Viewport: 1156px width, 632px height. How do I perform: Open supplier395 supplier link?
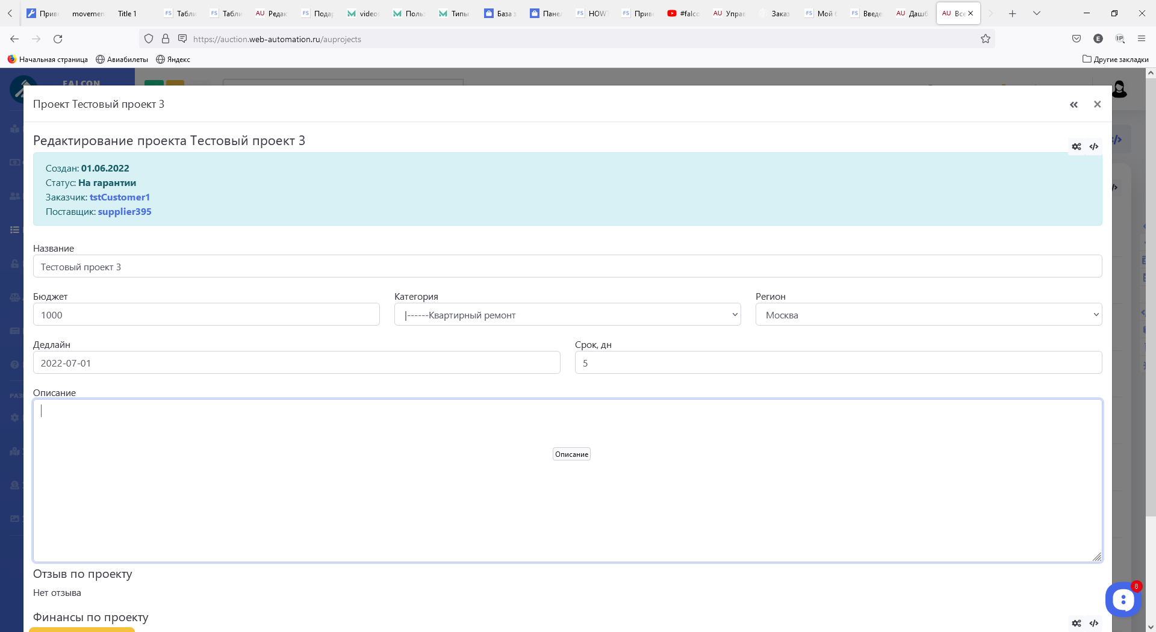125,212
